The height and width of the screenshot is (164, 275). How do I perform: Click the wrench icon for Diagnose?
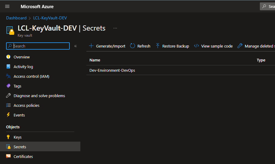tap(8, 95)
